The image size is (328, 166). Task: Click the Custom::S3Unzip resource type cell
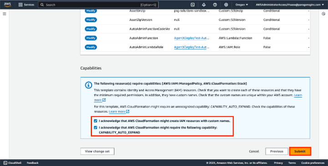tap(231, 11)
